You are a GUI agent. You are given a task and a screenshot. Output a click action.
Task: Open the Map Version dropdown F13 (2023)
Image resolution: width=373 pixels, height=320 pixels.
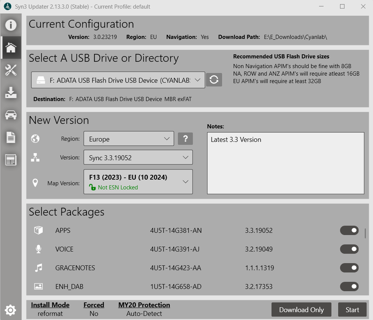click(x=138, y=182)
